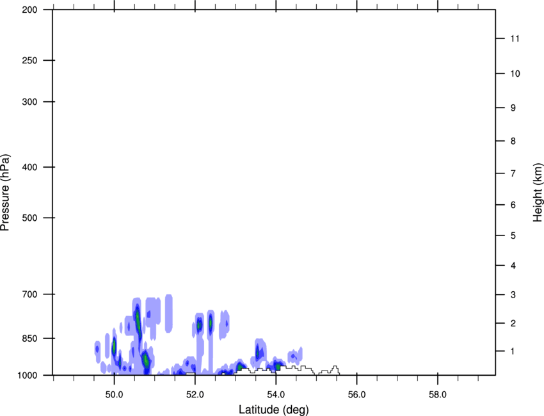Click the 8 km height tick label
The height and width of the screenshot is (416, 544).
(513, 141)
